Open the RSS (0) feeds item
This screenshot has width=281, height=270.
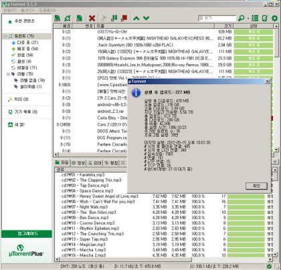point(18,100)
